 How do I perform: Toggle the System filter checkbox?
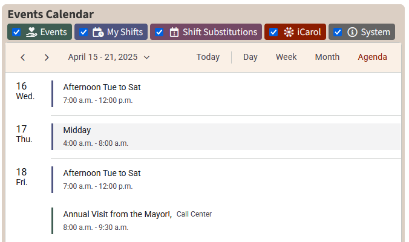click(x=338, y=32)
